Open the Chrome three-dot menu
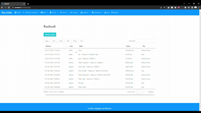201x113 pixels. tap(199, 8)
